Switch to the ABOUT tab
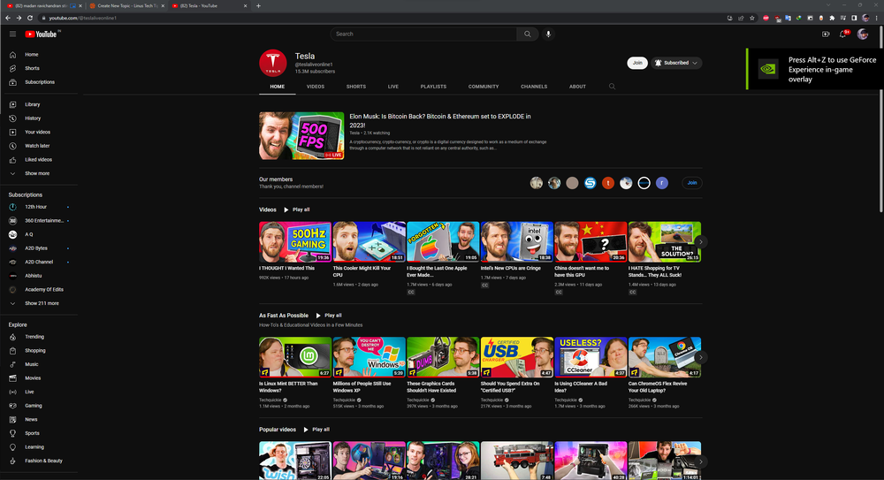884x480 pixels. point(577,87)
